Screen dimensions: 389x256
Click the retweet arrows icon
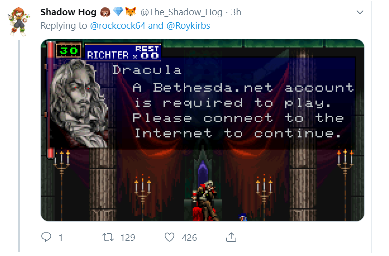tap(108, 237)
